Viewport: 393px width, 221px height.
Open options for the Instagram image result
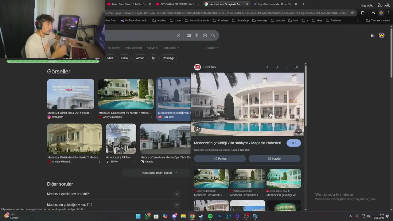click(92, 117)
